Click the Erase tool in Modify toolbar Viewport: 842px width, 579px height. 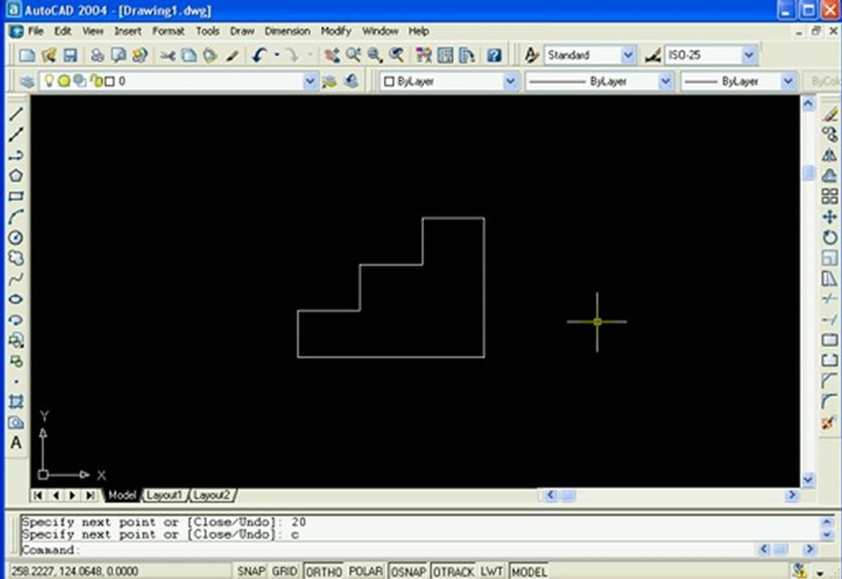click(x=830, y=114)
